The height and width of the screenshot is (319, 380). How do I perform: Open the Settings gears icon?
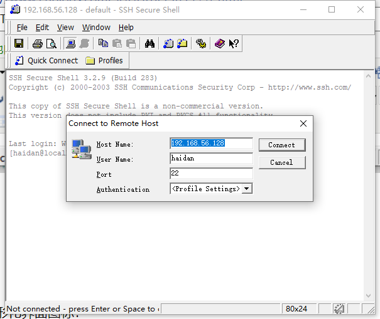point(201,44)
